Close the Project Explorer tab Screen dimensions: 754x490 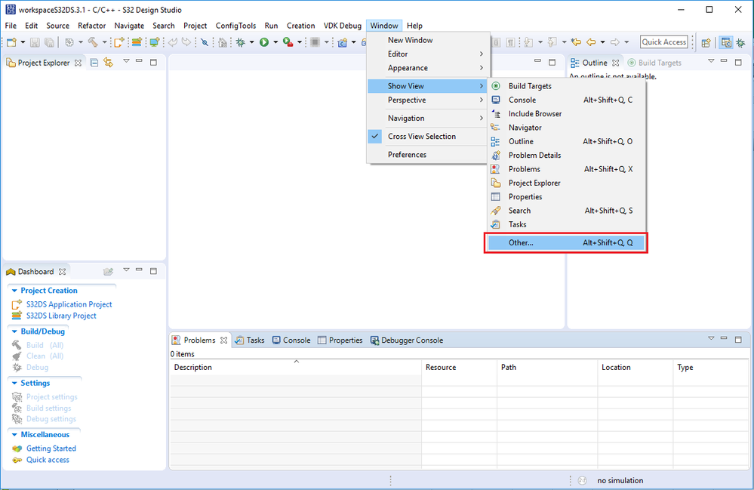click(x=78, y=63)
